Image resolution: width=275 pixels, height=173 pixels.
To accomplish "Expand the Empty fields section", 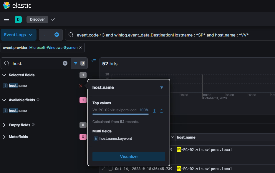I will point(4,125).
